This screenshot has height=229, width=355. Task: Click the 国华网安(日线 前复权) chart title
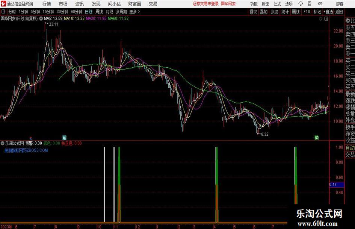point(19,18)
